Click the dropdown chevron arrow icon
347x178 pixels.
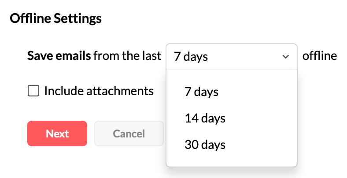pos(285,56)
